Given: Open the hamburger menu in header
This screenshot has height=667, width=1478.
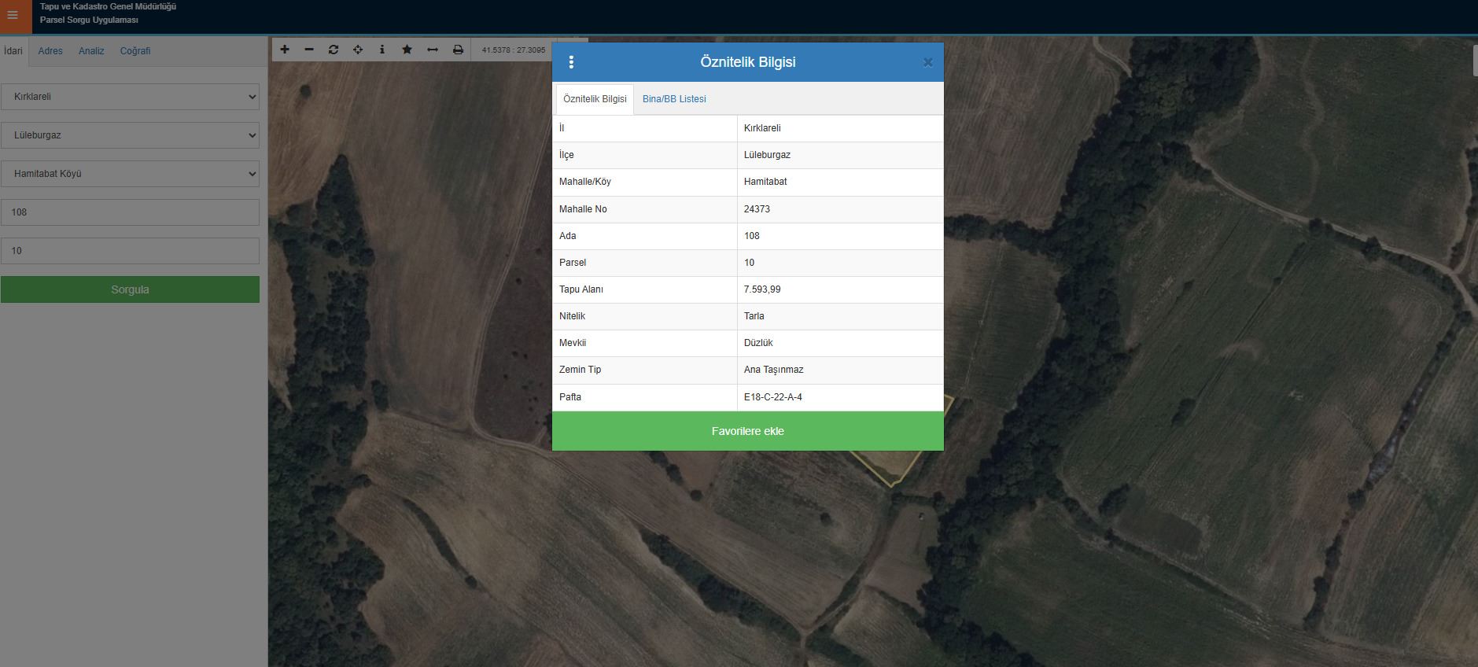Looking at the screenshot, I should (x=13, y=16).
